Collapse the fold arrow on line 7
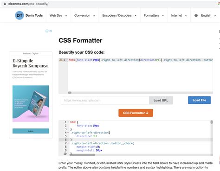The image size is (220, 171). click(68, 143)
